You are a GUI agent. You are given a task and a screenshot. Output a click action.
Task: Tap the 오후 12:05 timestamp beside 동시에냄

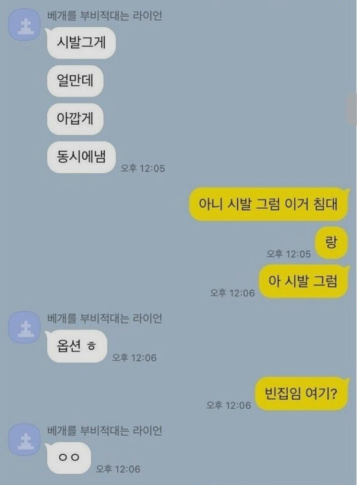click(x=143, y=169)
